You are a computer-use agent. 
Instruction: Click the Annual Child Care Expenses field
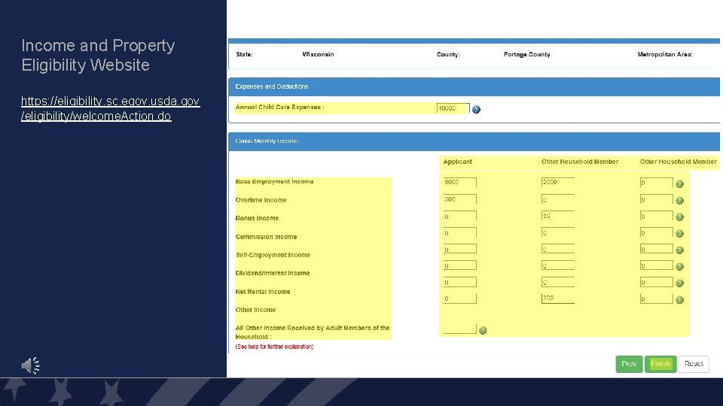click(453, 108)
